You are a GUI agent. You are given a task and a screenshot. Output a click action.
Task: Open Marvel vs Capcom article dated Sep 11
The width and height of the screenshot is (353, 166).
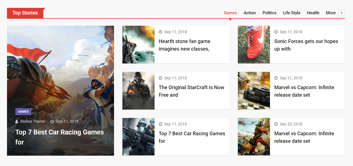[304, 91]
